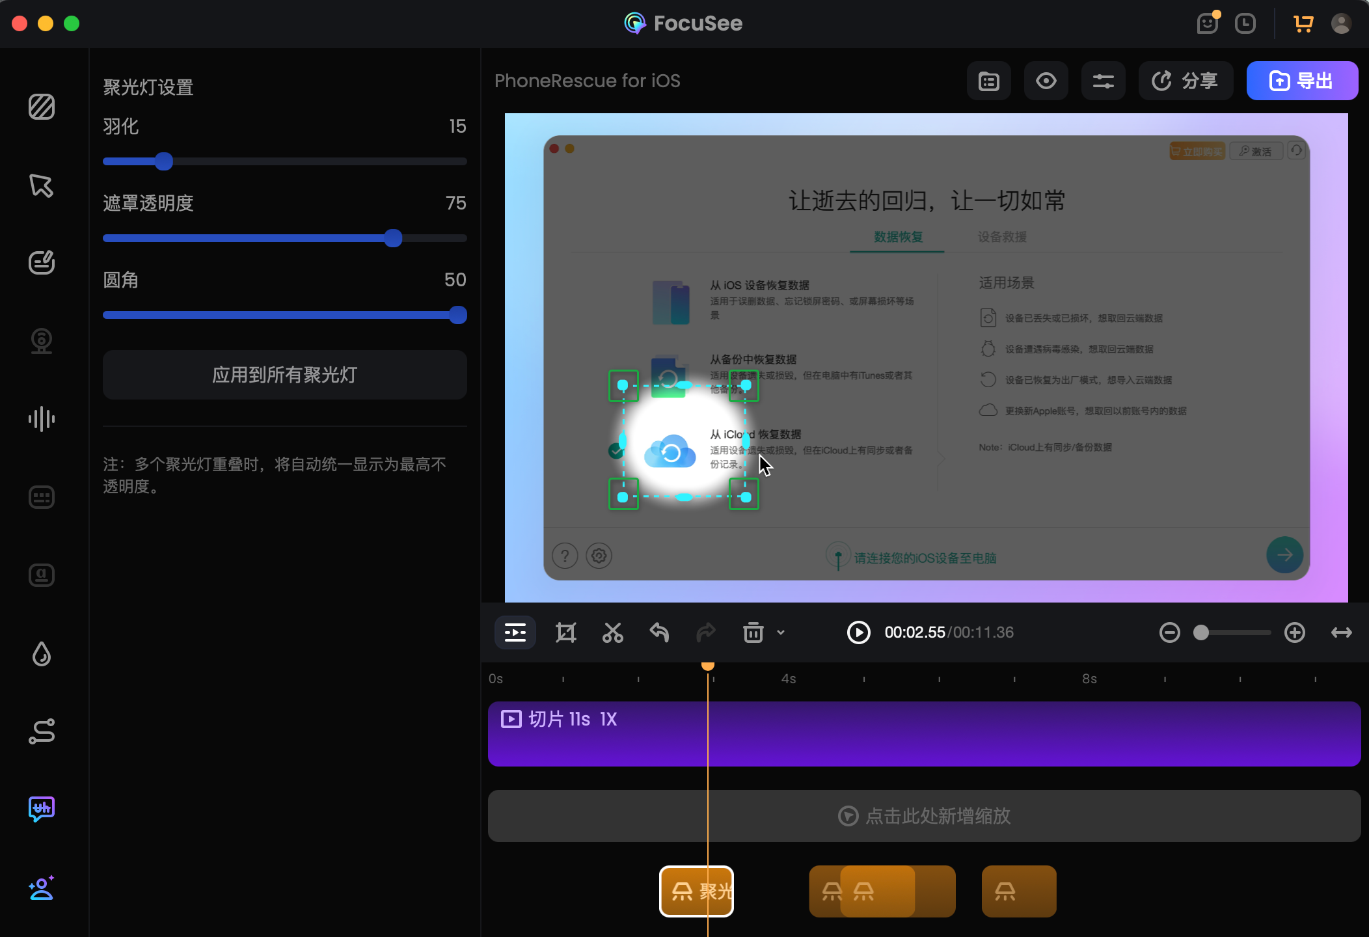Click 点击此处新增缩放 to add zoom
Viewport: 1369px width, 937px height.
[x=924, y=816]
